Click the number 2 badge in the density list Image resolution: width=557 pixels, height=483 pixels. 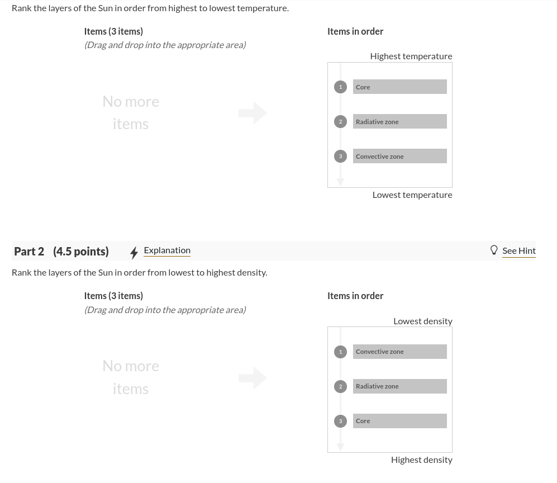[x=340, y=386]
